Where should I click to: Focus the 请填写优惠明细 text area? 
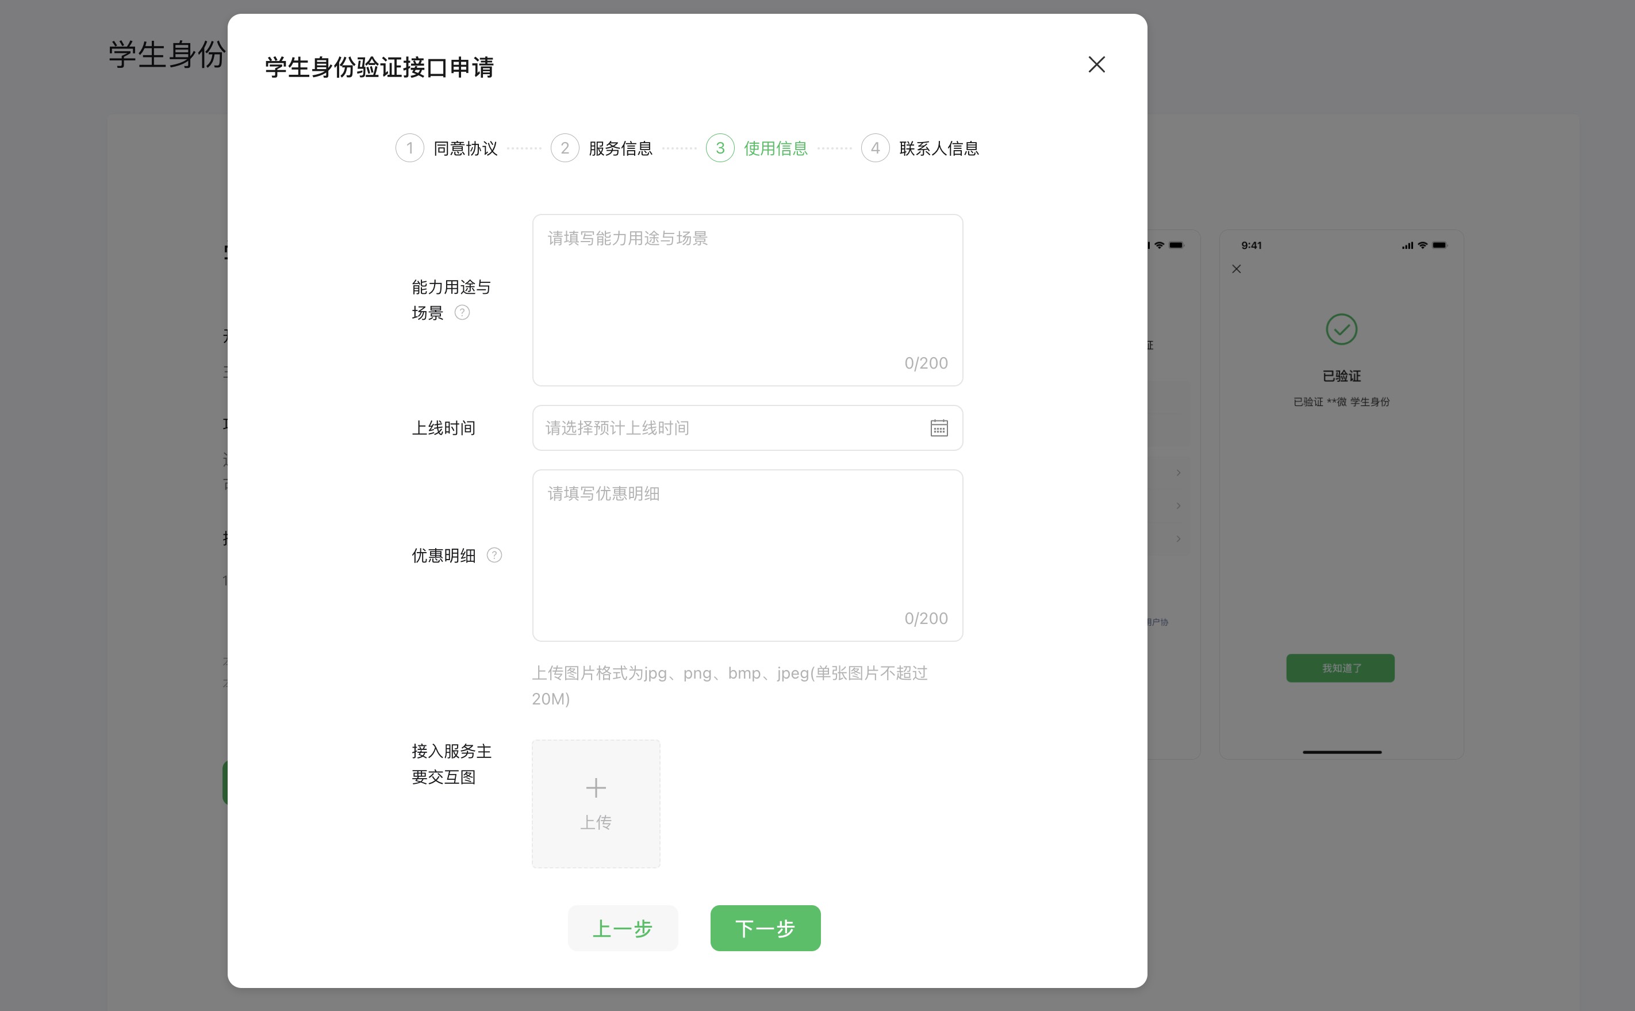point(747,555)
